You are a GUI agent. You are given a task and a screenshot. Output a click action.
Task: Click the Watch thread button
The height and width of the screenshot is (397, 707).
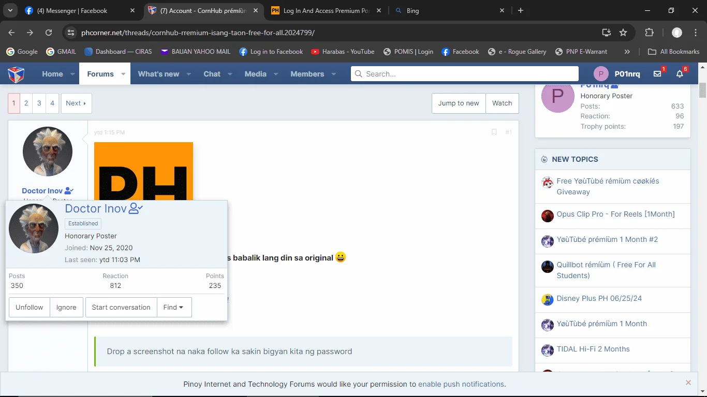(502, 103)
